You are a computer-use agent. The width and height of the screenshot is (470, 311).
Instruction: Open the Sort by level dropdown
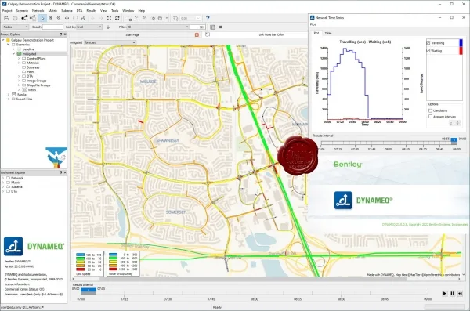(89, 27)
